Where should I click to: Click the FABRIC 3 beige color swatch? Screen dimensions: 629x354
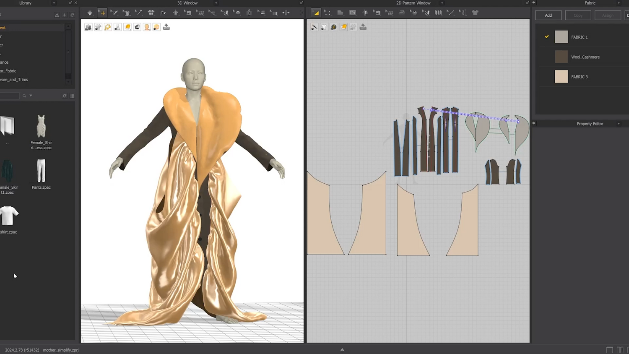[x=561, y=77]
